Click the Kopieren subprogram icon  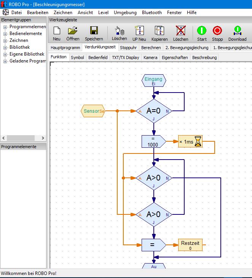[x=159, y=34]
